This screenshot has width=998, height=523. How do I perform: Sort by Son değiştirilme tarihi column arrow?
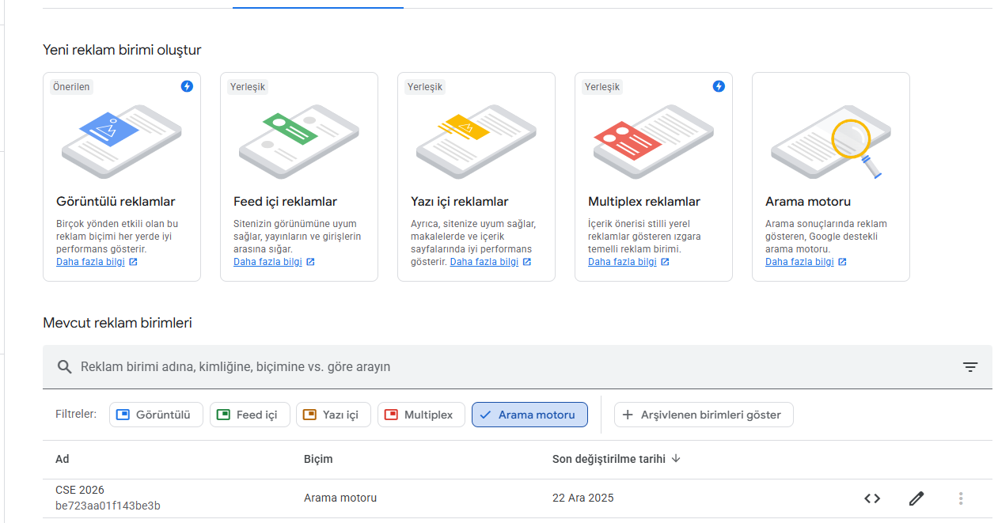(x=676, y=459)
